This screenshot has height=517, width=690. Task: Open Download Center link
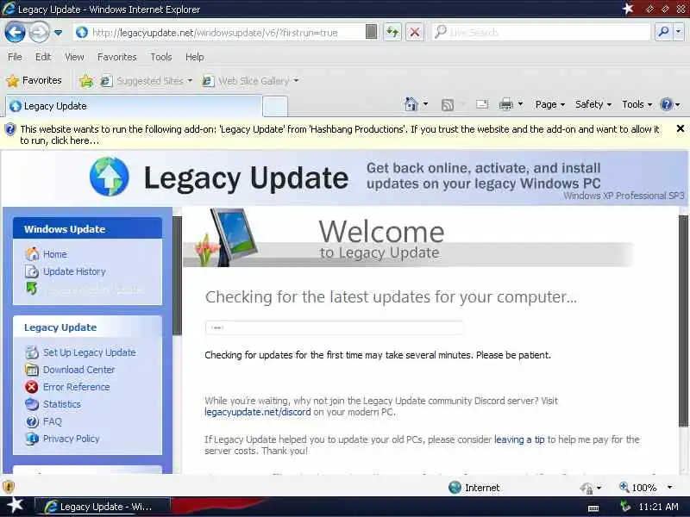[78, 370]
